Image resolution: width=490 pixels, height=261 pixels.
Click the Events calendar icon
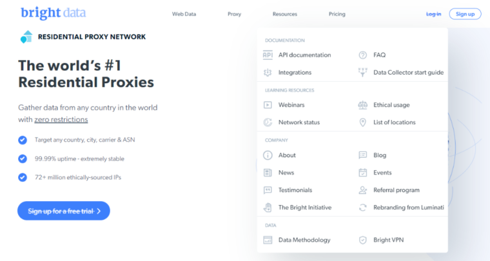[x=362, y=173]
